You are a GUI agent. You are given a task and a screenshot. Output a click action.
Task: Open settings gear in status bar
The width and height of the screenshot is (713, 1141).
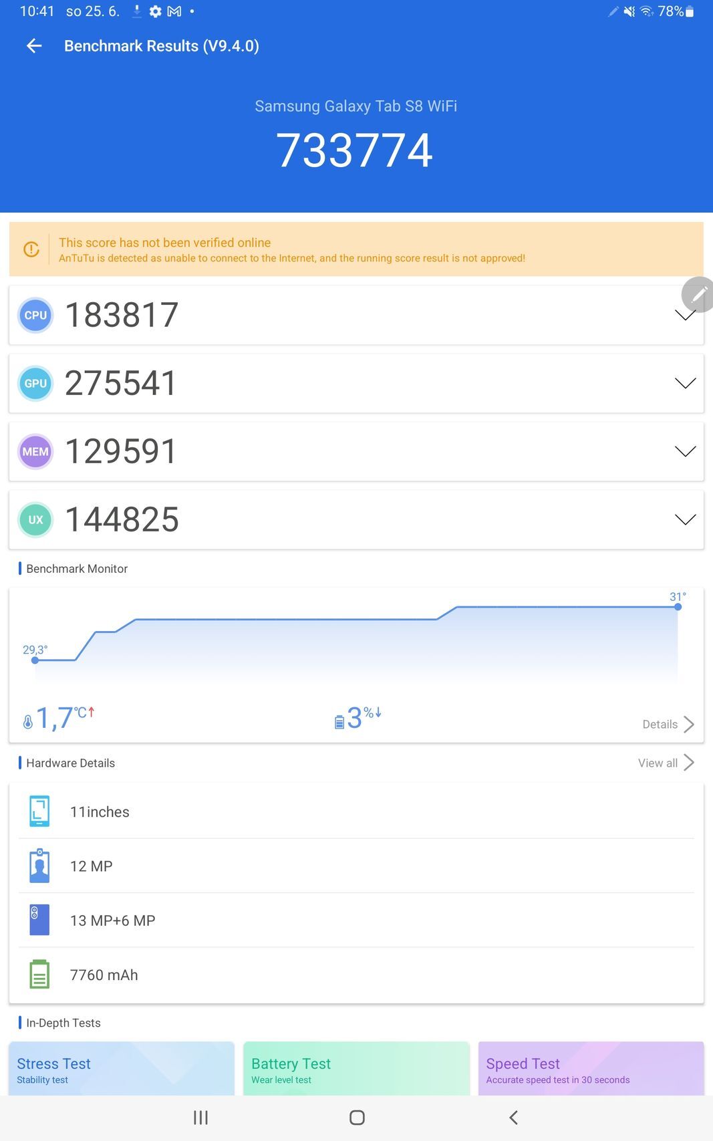point(155,11)
